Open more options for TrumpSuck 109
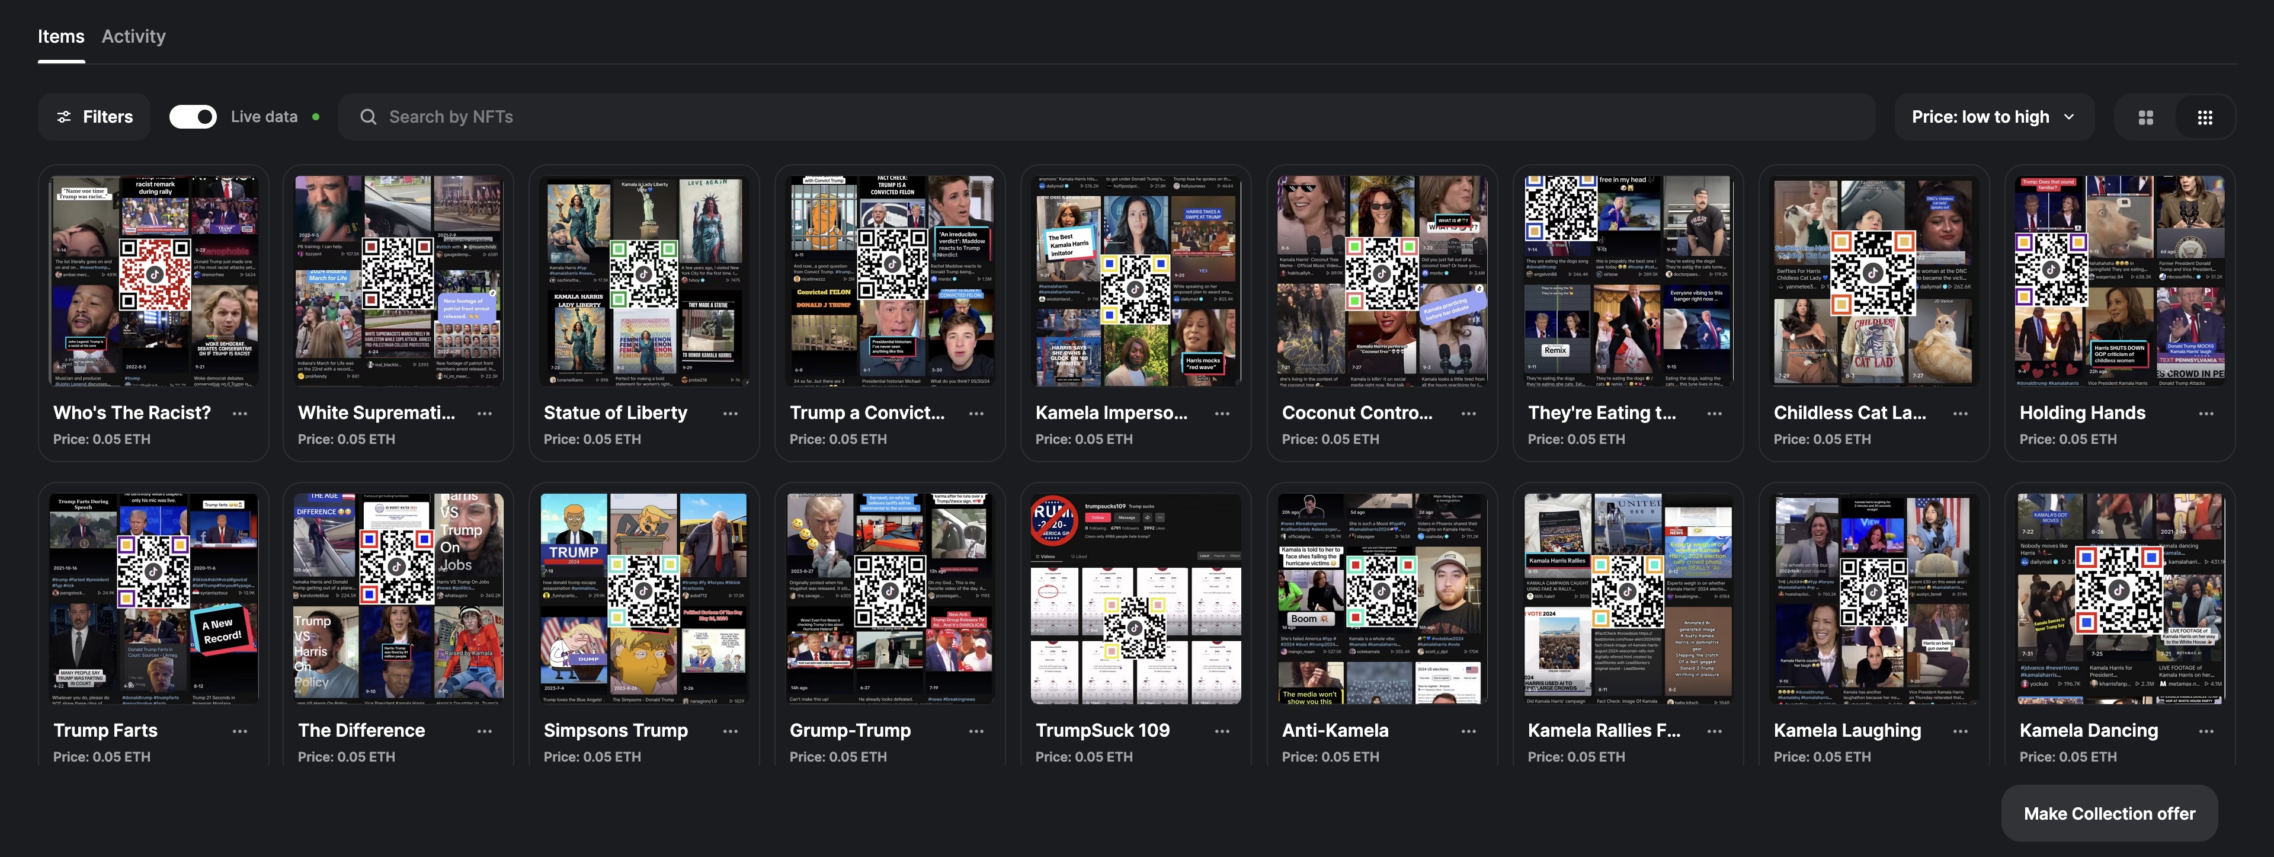This screenshot has width=2274, height=857. (x=1222, y=731)
